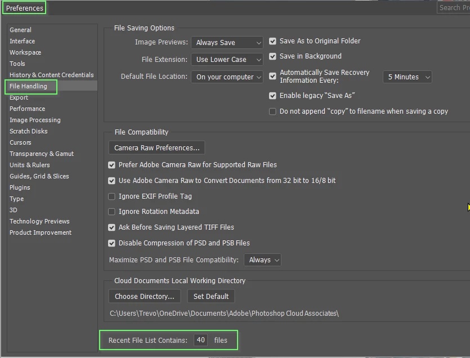Select Plugins category
The height and width of the screenshot is (358, 470).
20,187
